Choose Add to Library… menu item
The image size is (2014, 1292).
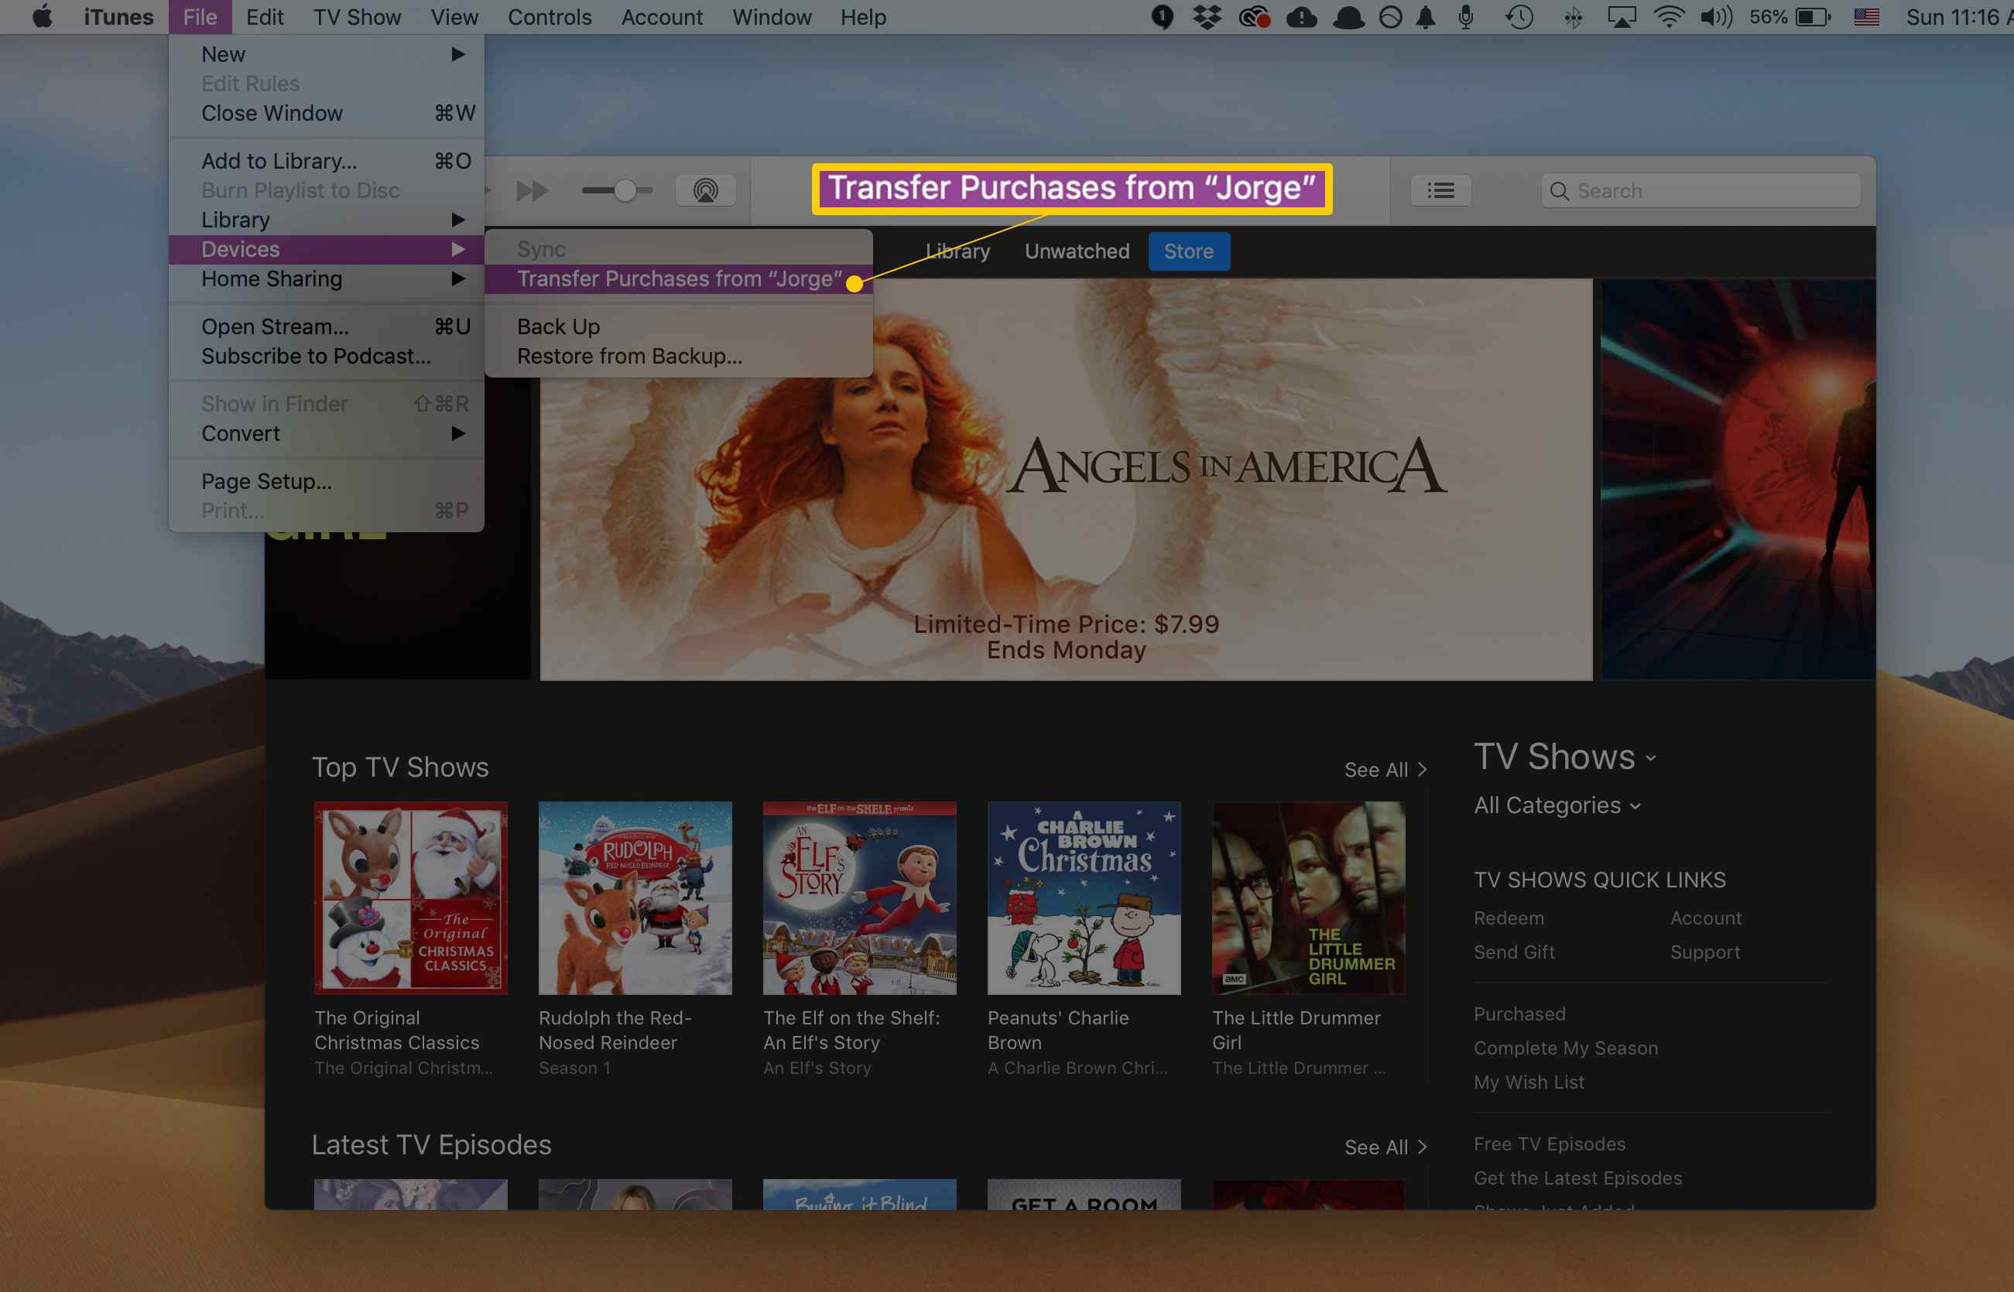click(x=327, y=161)
